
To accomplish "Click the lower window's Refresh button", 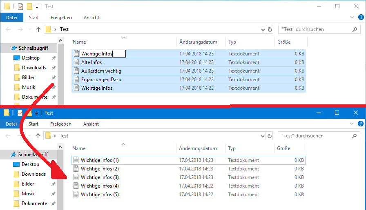I will [x=270, y=136].
